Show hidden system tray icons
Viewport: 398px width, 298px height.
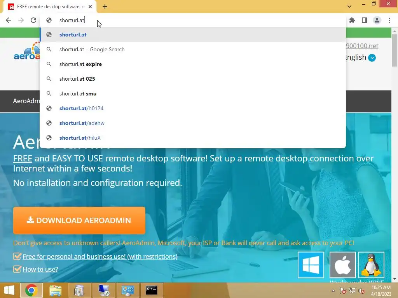click(x=333, y=291)
